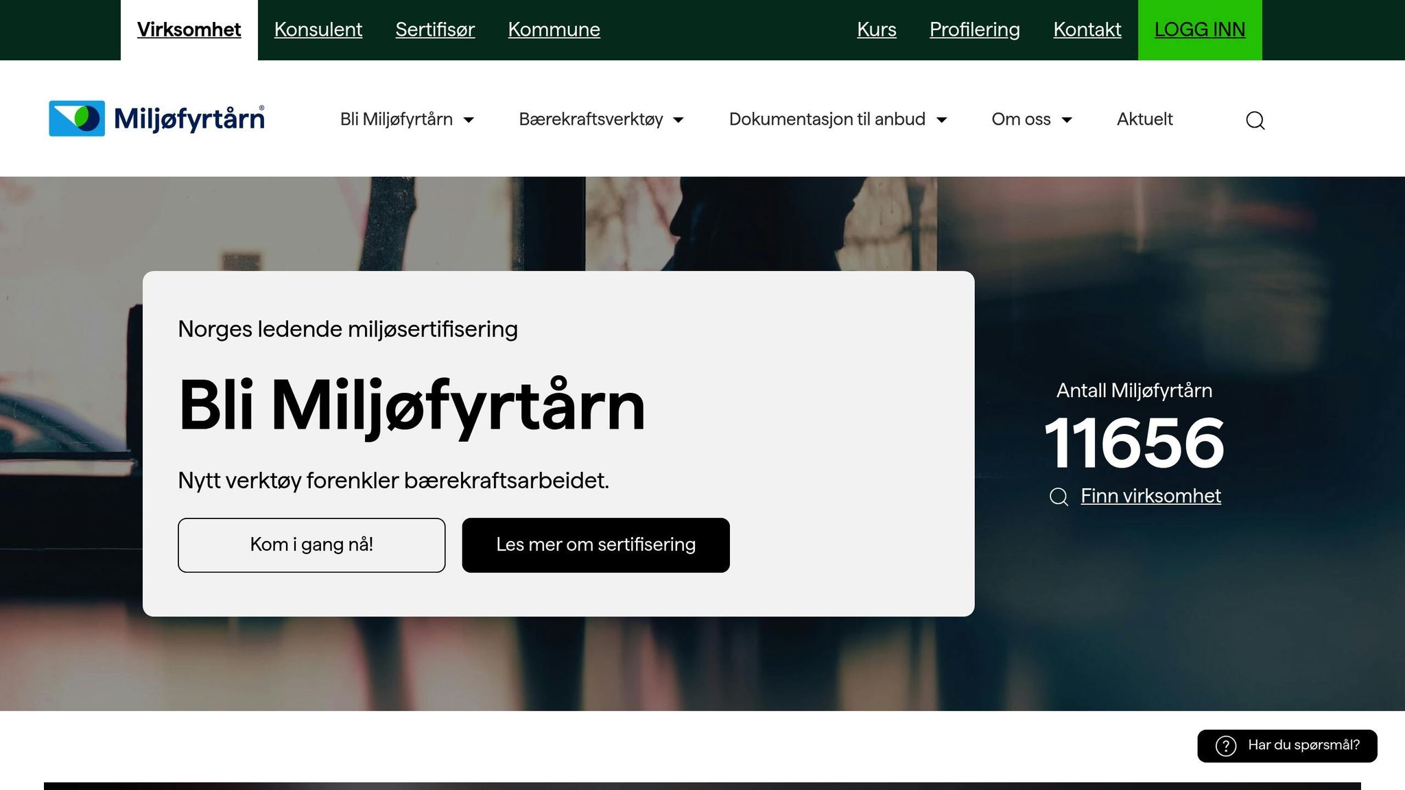Open the Profilering link

click(974, 29)
